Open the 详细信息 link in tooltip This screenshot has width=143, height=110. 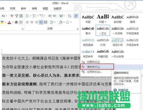(x=123, y=90)
